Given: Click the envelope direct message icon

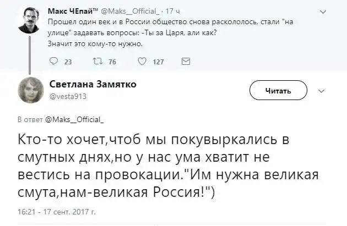Looking at the screenshot, I should click(x=186, y=62).
